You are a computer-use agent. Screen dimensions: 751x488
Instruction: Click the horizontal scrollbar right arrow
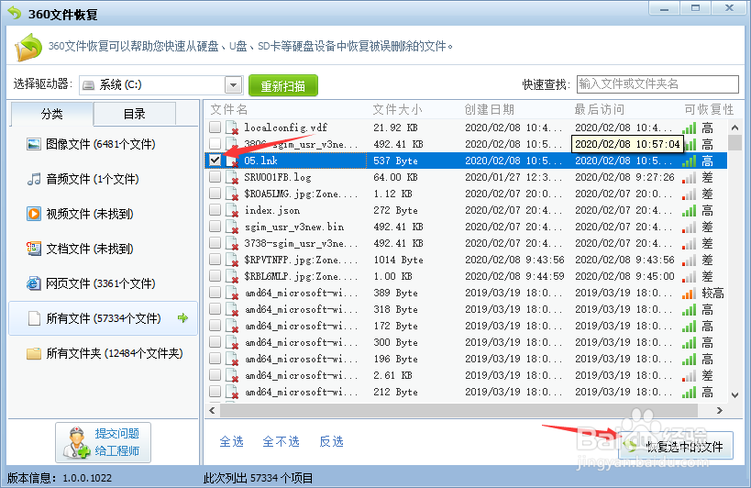pos(720,410)
